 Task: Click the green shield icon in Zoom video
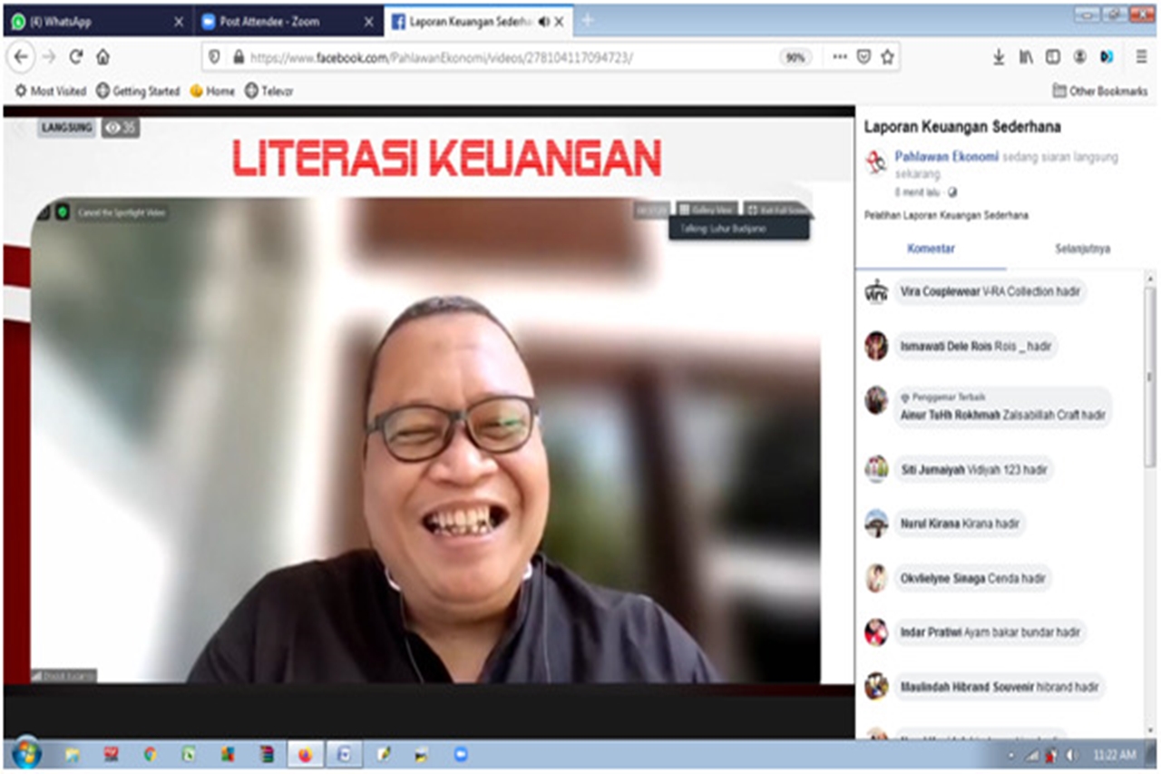[63, 212]
